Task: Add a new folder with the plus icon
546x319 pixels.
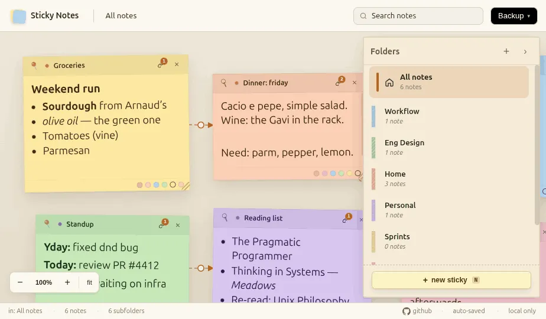Action: tap(506, 51)
